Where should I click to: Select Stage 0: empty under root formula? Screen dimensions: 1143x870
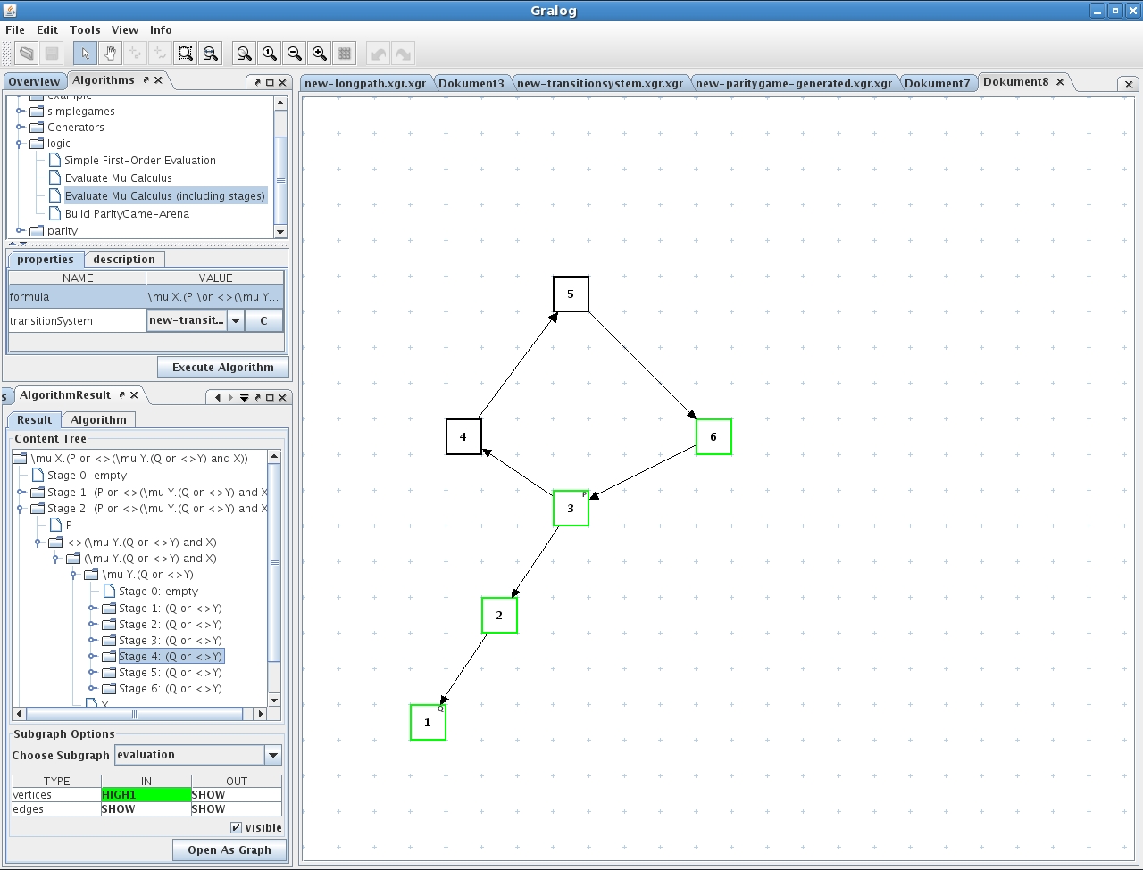[x=88, y=476]
